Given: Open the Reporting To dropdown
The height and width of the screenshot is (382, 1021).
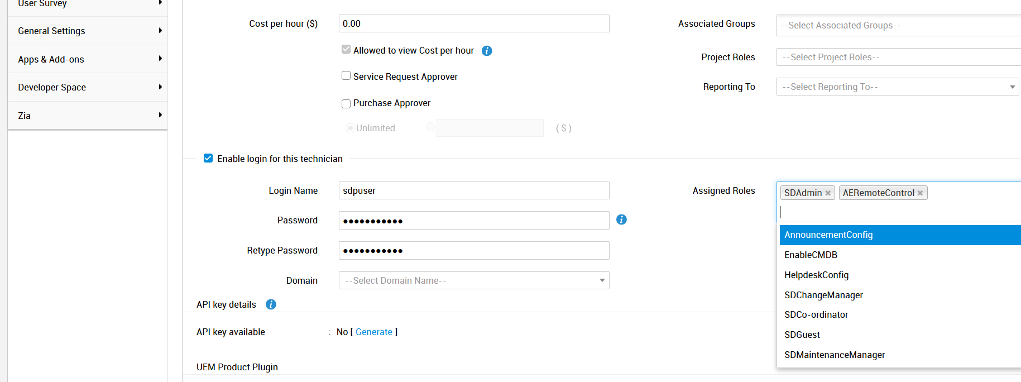Looking at the screenshot, I should tap(897, 87).
